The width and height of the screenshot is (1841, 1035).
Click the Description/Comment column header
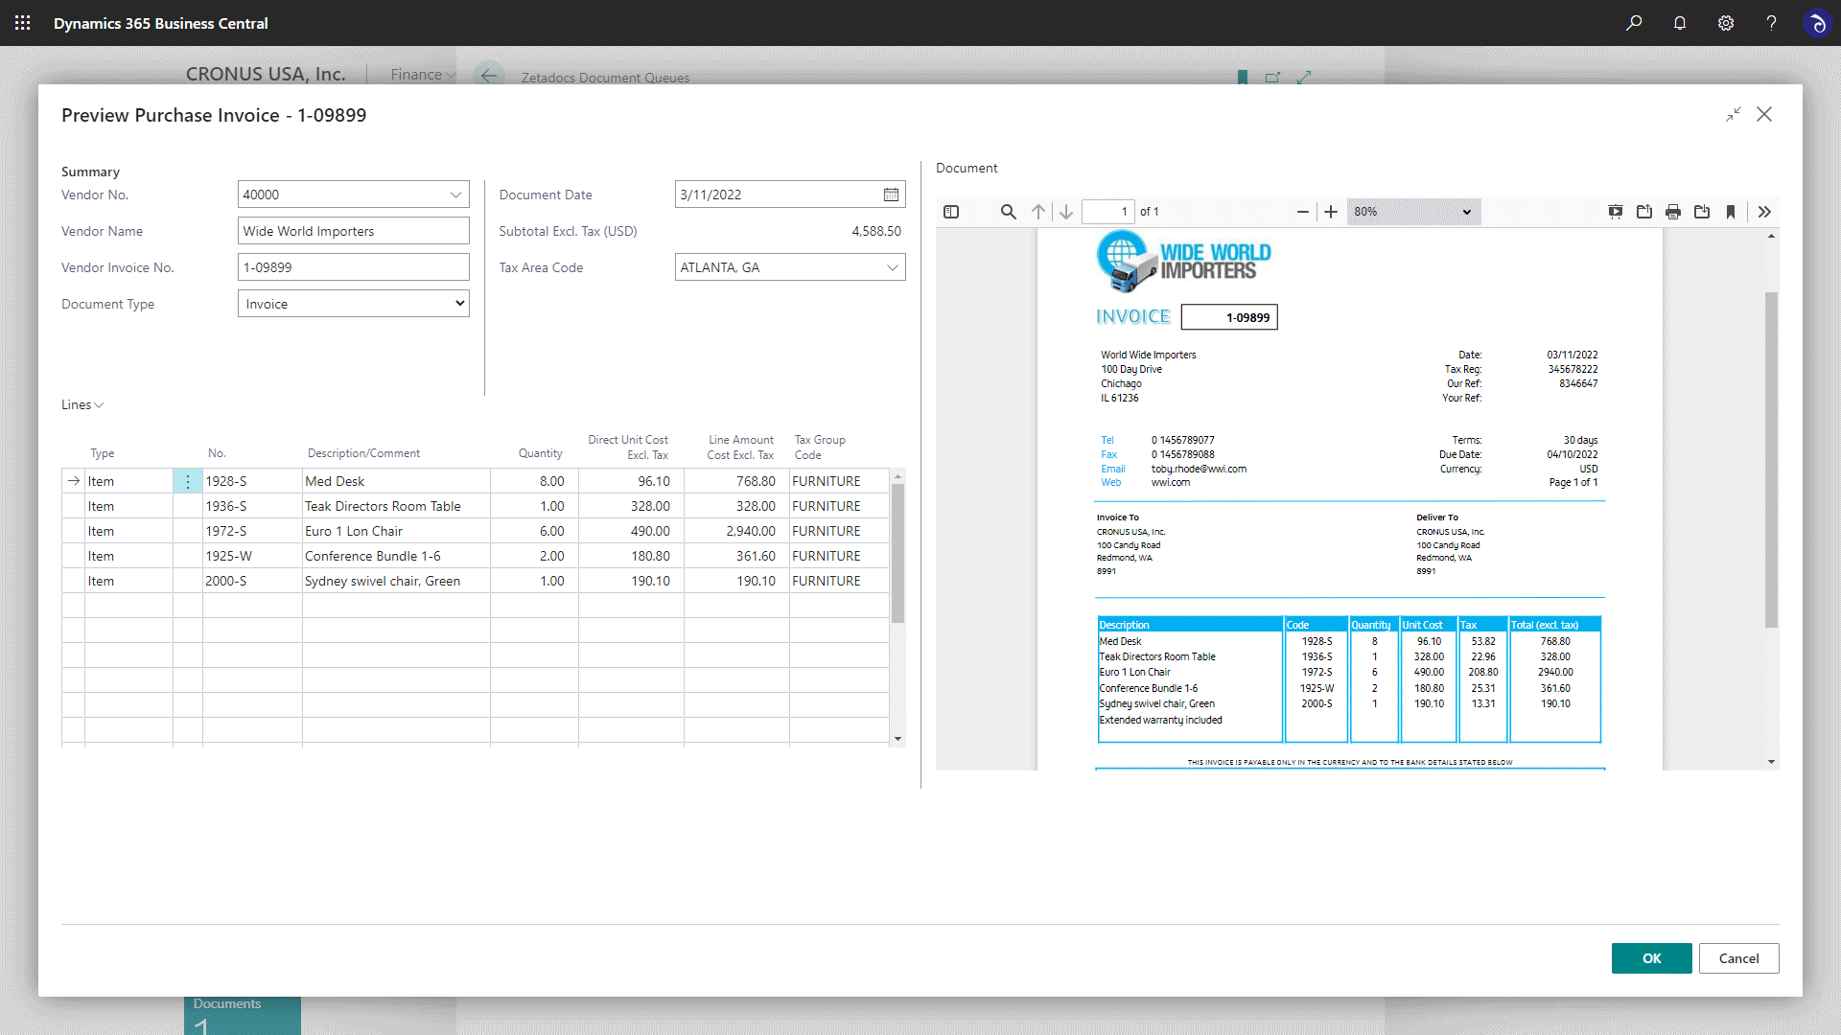click(363, 453)
